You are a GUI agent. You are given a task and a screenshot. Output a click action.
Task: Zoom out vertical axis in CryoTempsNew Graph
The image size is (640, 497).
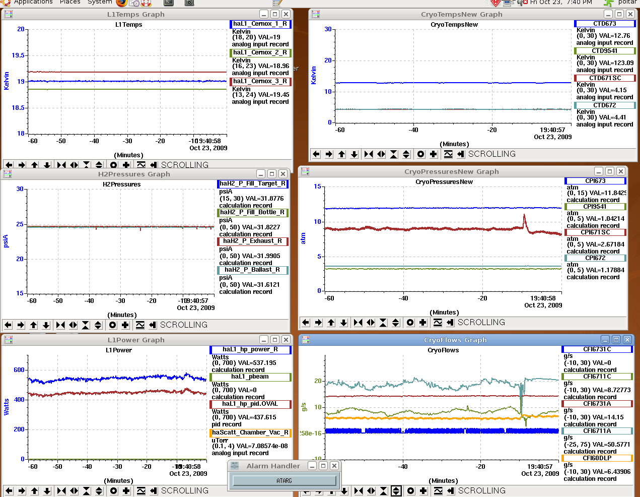tap(406, 154)
